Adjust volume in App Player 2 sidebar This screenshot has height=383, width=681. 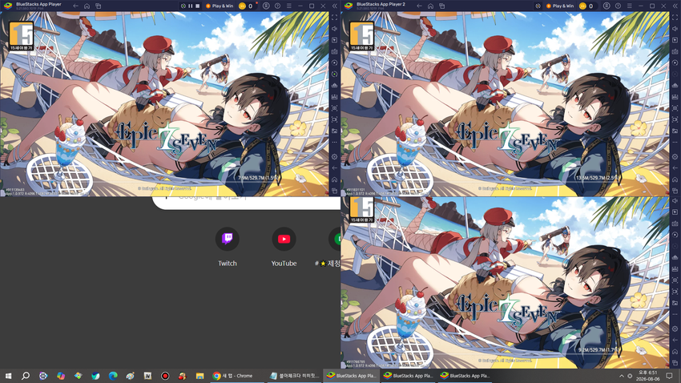click(675, 29)
